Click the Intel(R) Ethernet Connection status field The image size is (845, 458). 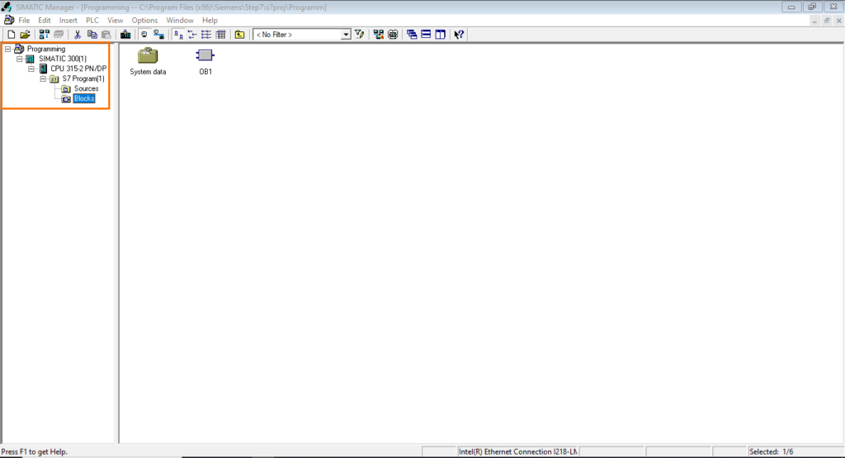click(517, 451)
